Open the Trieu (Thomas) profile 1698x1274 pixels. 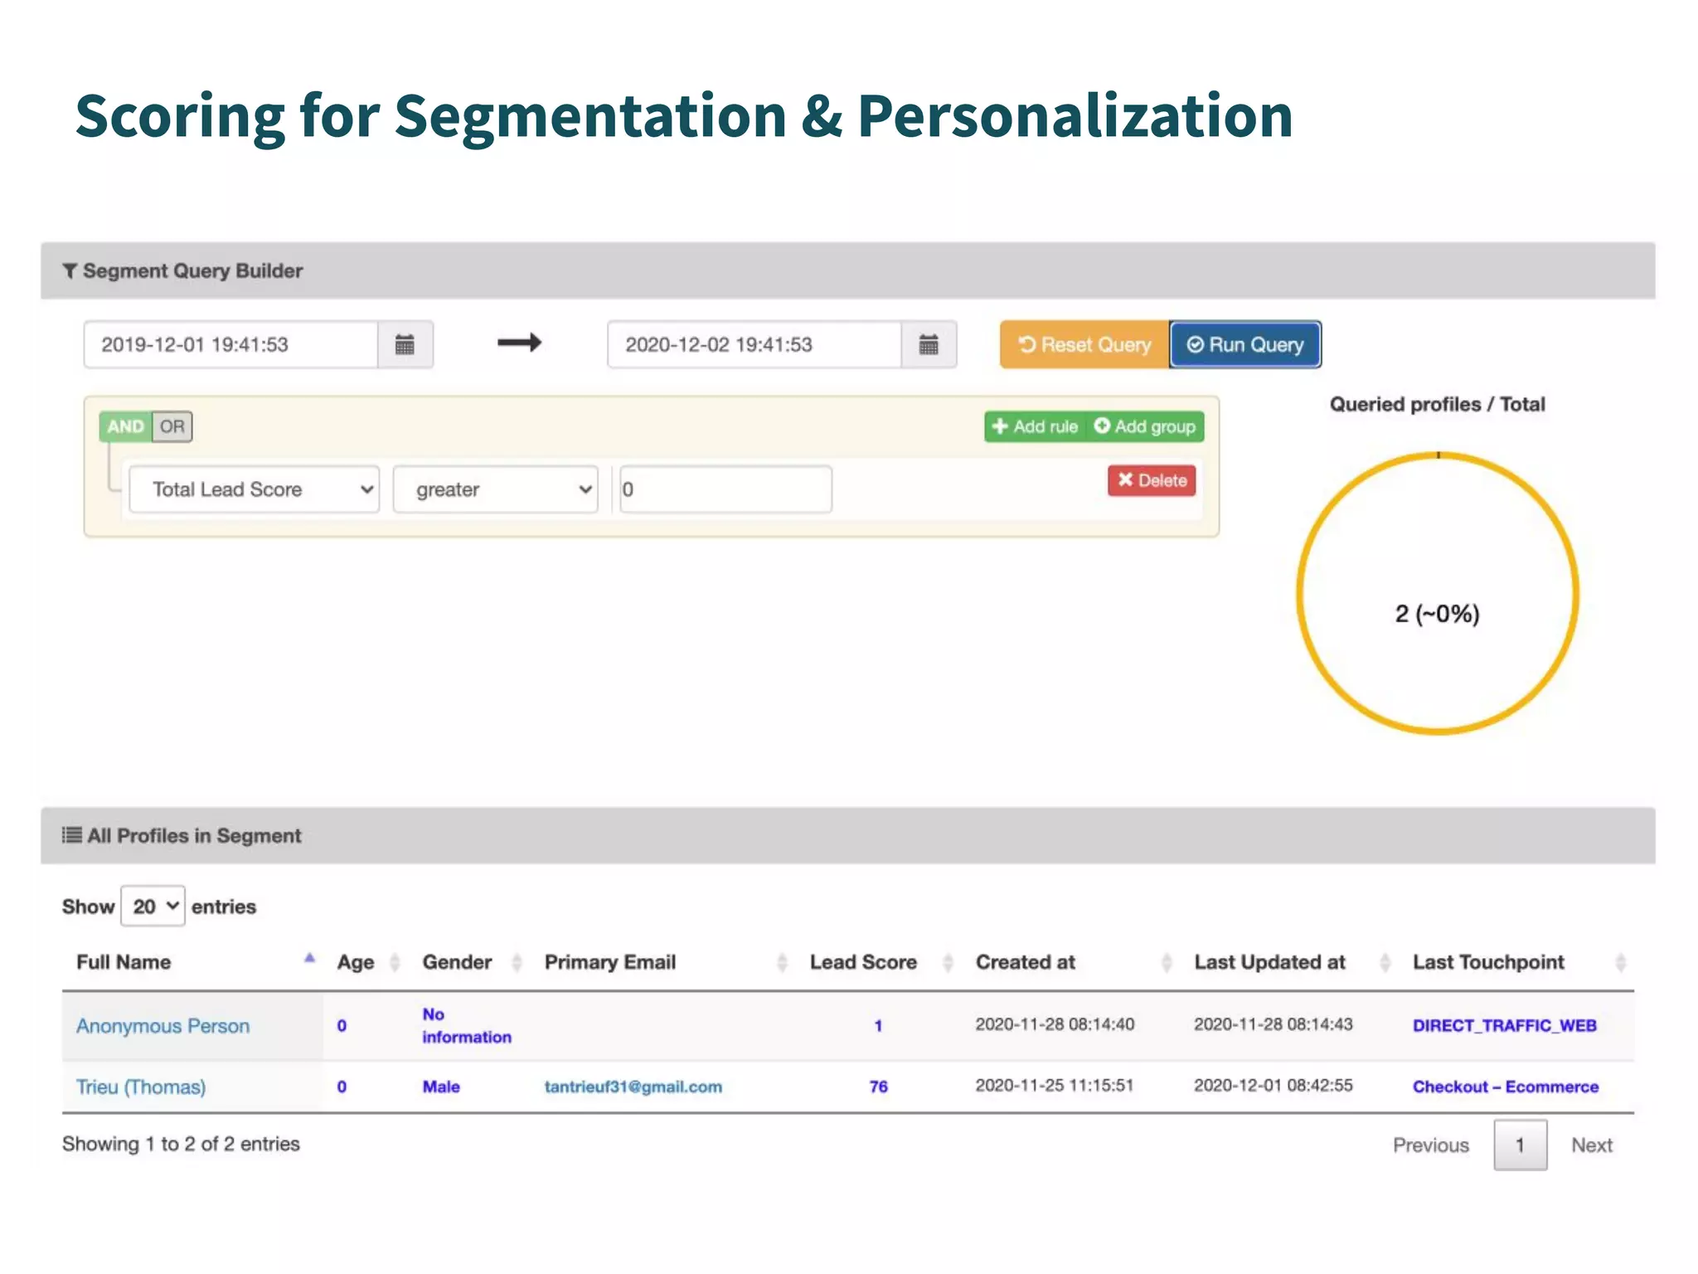coord(141,1087)
